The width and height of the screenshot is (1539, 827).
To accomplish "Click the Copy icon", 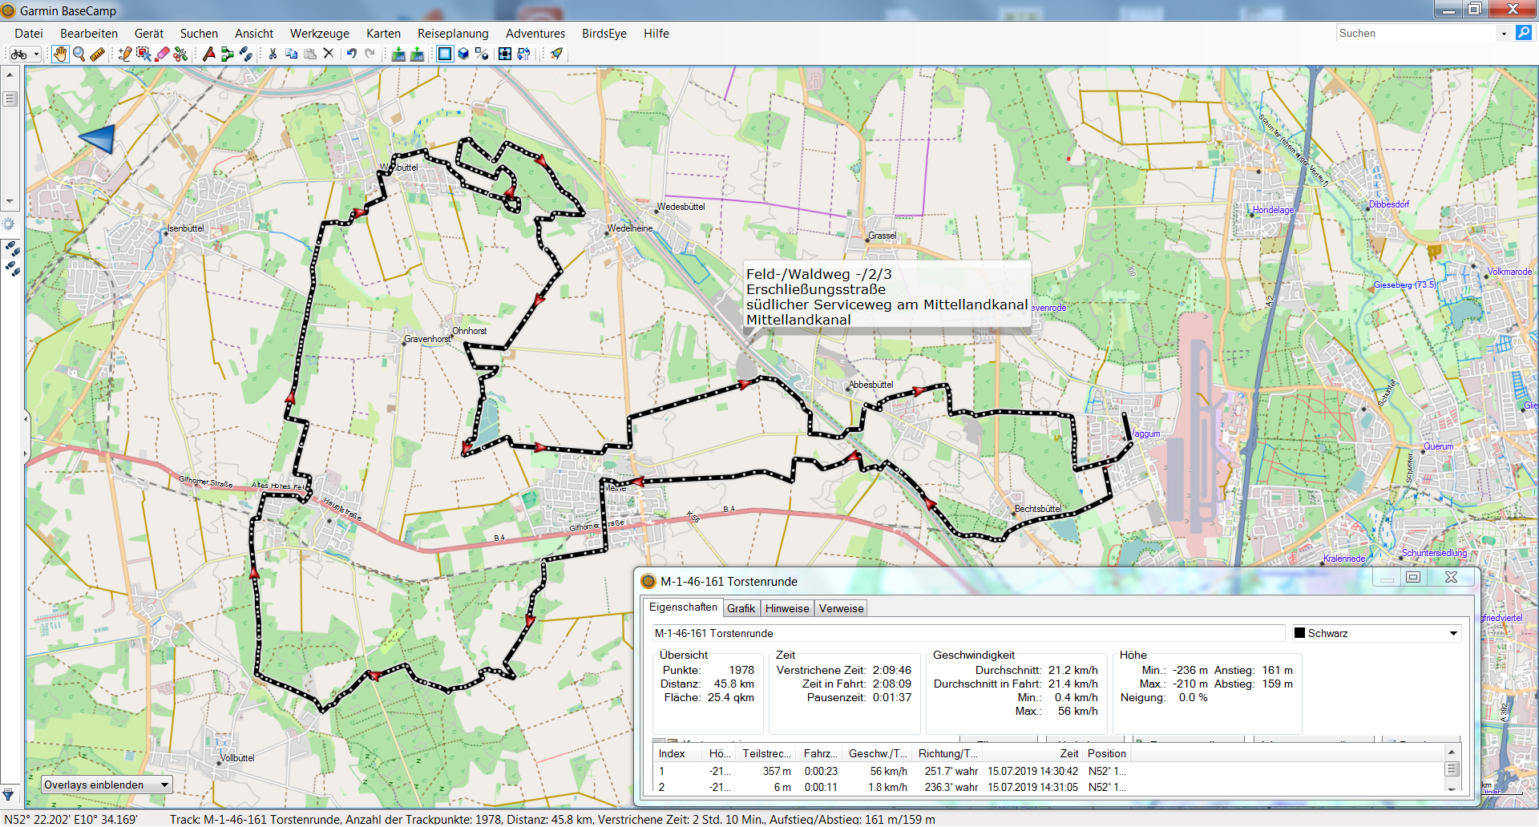I will click(292, 54).
